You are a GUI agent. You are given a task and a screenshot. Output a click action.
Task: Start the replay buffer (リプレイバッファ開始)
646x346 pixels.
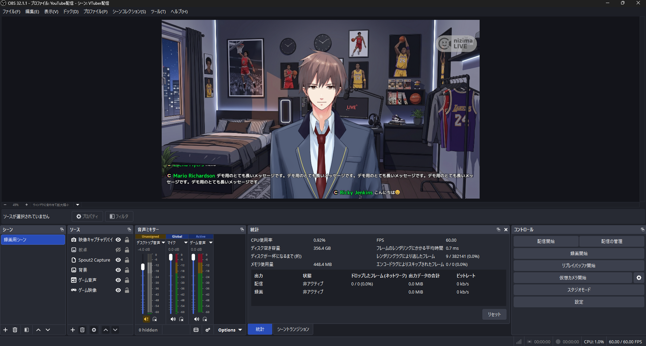coord(579,266)
